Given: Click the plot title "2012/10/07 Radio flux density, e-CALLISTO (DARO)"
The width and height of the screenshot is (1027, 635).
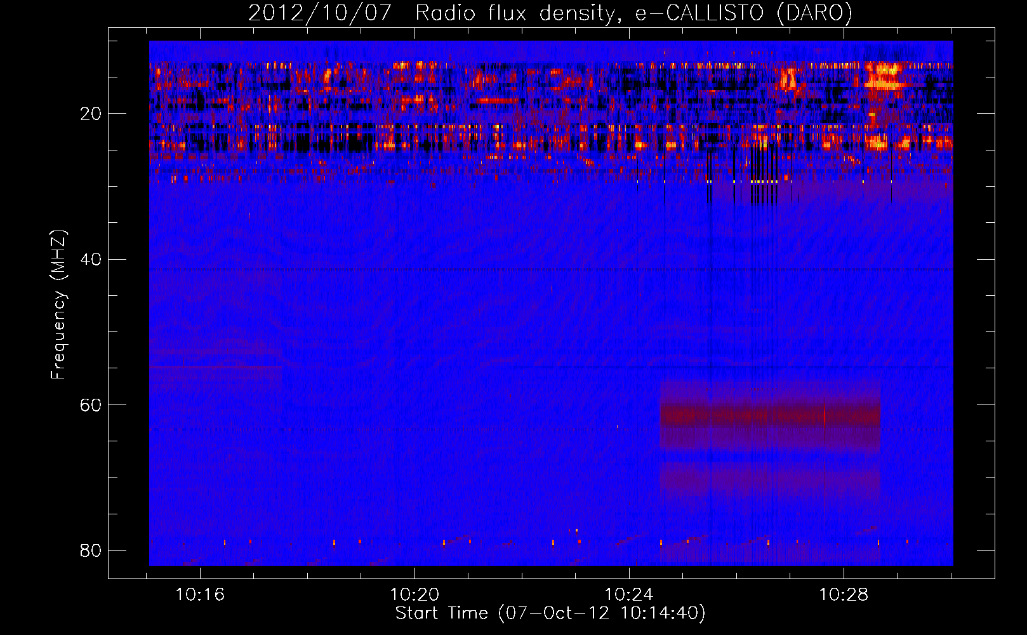Looking at the screenshot, I should 550,13.
